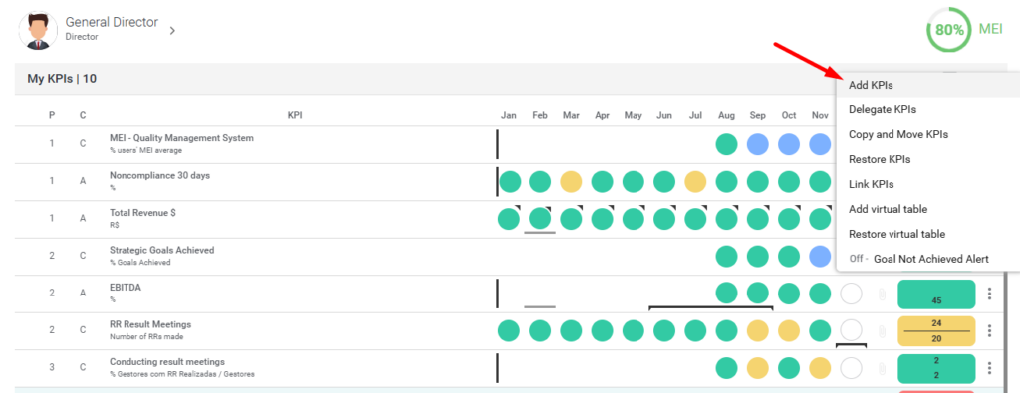Select February circle for Total Revenue $
Image resolution: width=1020 pixels, height=393 pixels.
point(540,219)
